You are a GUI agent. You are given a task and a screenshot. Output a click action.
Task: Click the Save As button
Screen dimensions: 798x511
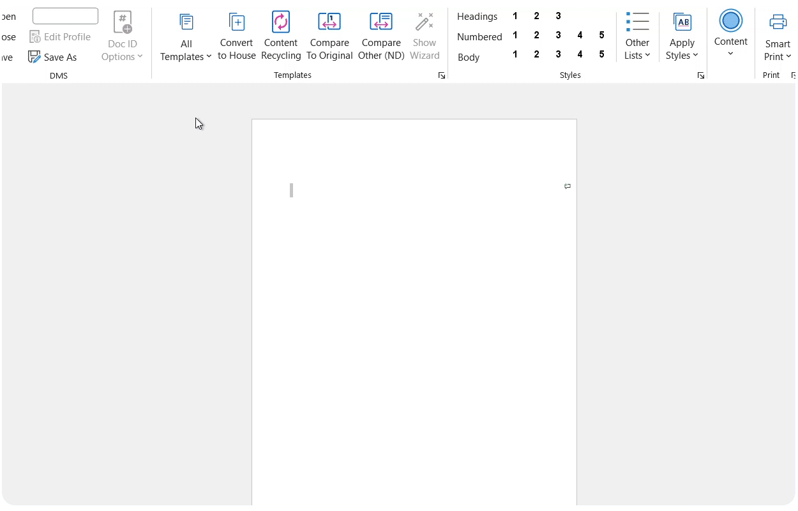pyautogui.click(x=52, y=57)
